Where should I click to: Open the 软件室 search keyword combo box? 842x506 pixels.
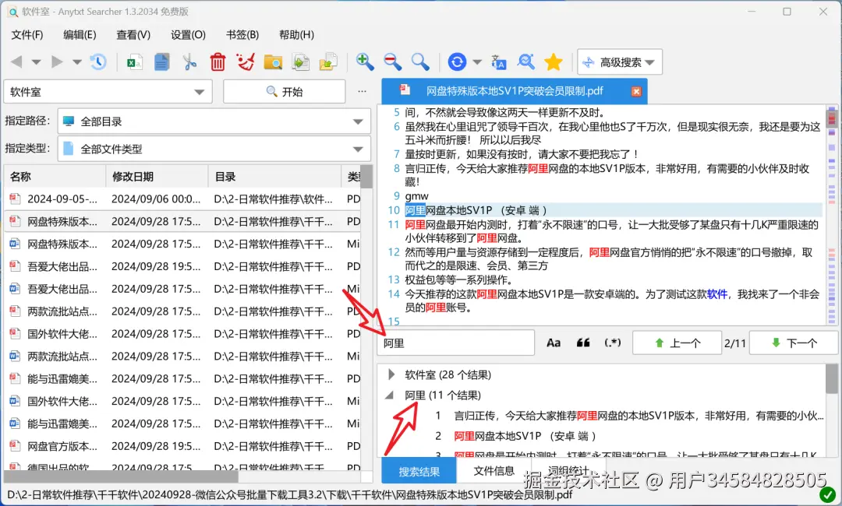108,92
